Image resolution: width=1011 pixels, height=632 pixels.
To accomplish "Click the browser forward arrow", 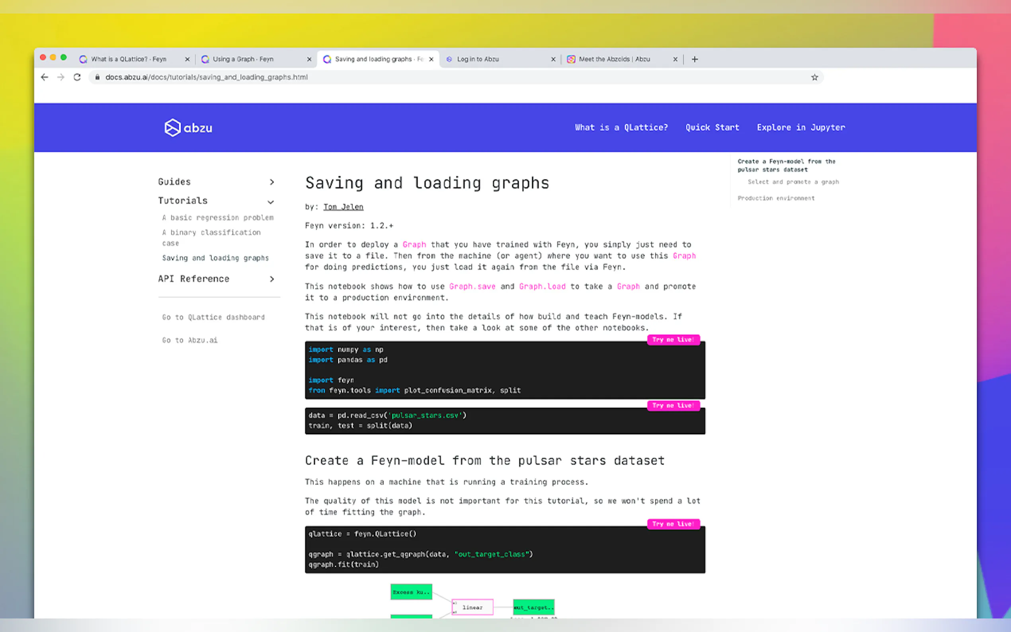I will 61,77.
